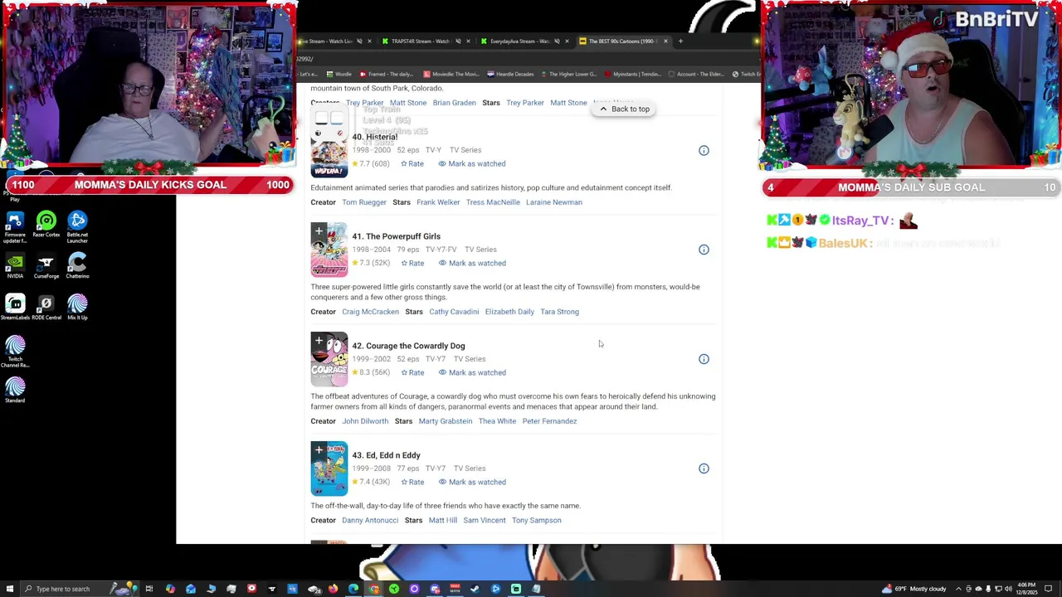
Task: Add Courage the Cowardly Dog to watchlist
Action: [x=319, y=341]
